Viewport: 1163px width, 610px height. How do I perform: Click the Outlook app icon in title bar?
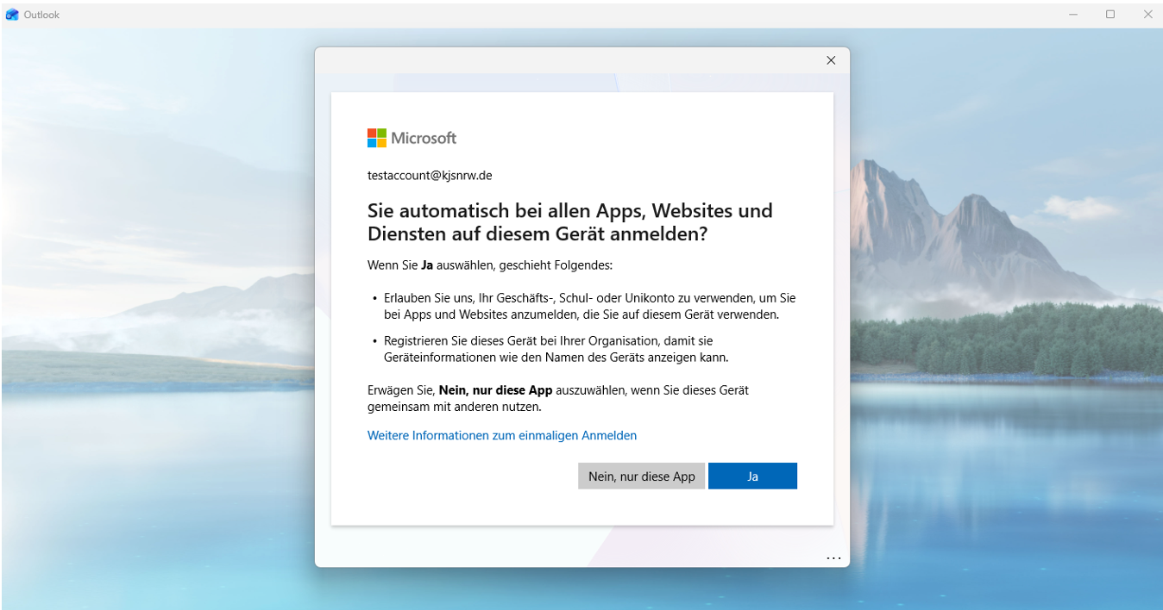[12, 14]
